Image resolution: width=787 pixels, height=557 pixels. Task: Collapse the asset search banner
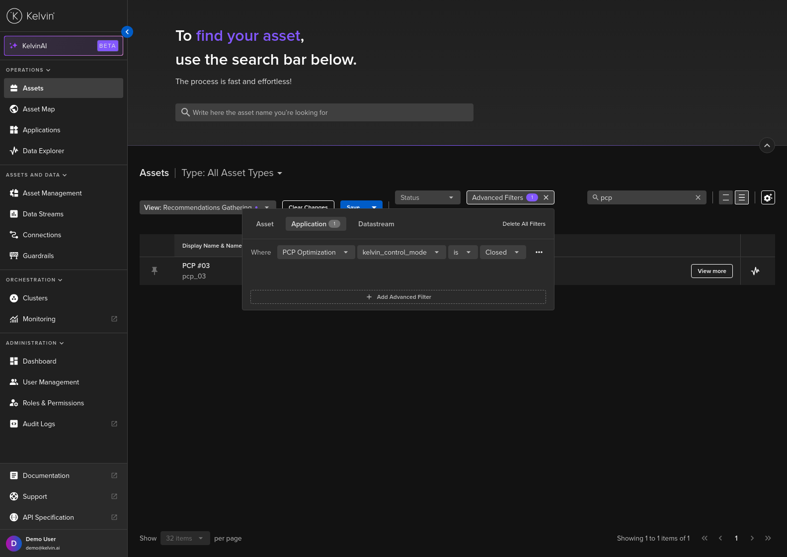[767, 146]
